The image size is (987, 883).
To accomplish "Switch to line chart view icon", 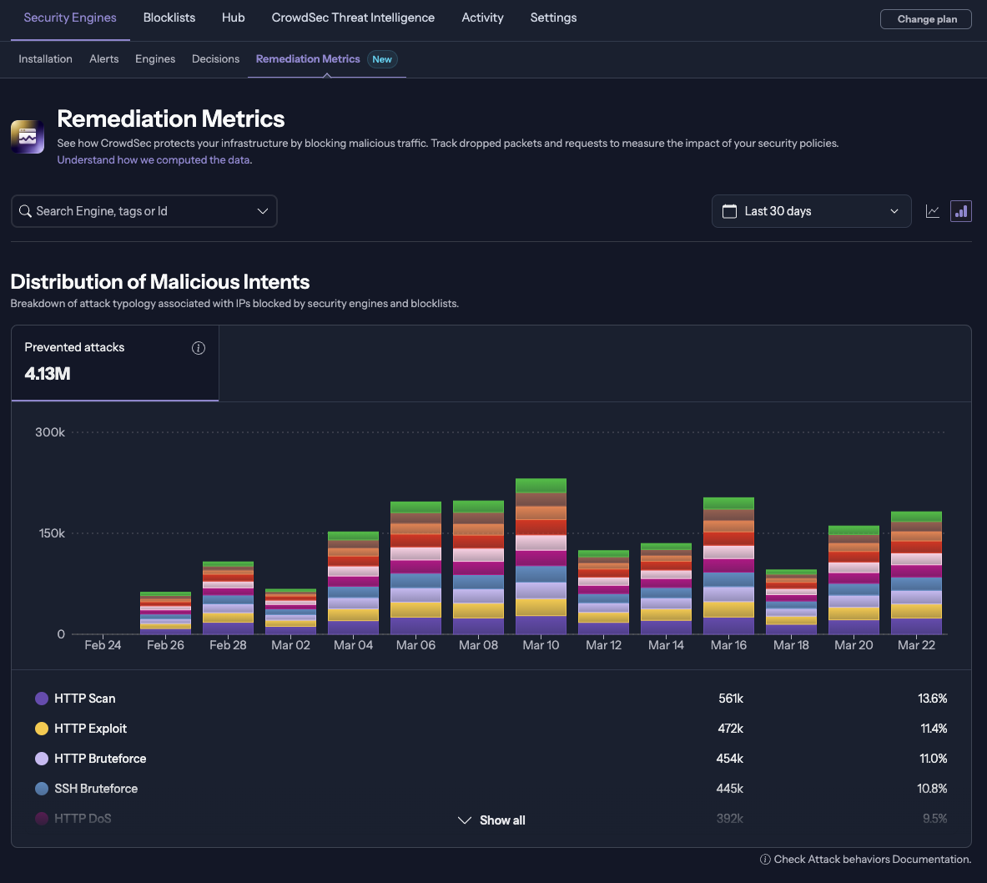I will pos(933,211).
